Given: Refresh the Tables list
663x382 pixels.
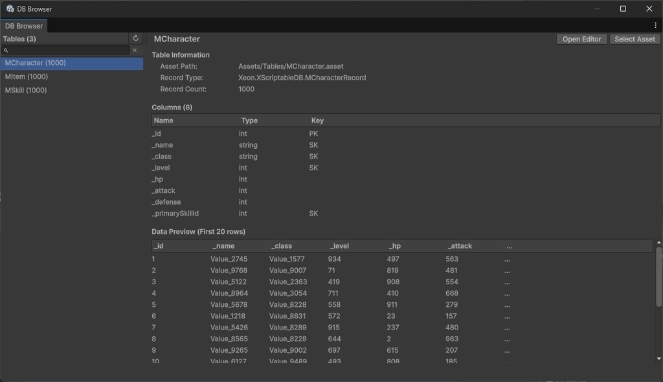Looking at the screenshot, I should point(135,39).
